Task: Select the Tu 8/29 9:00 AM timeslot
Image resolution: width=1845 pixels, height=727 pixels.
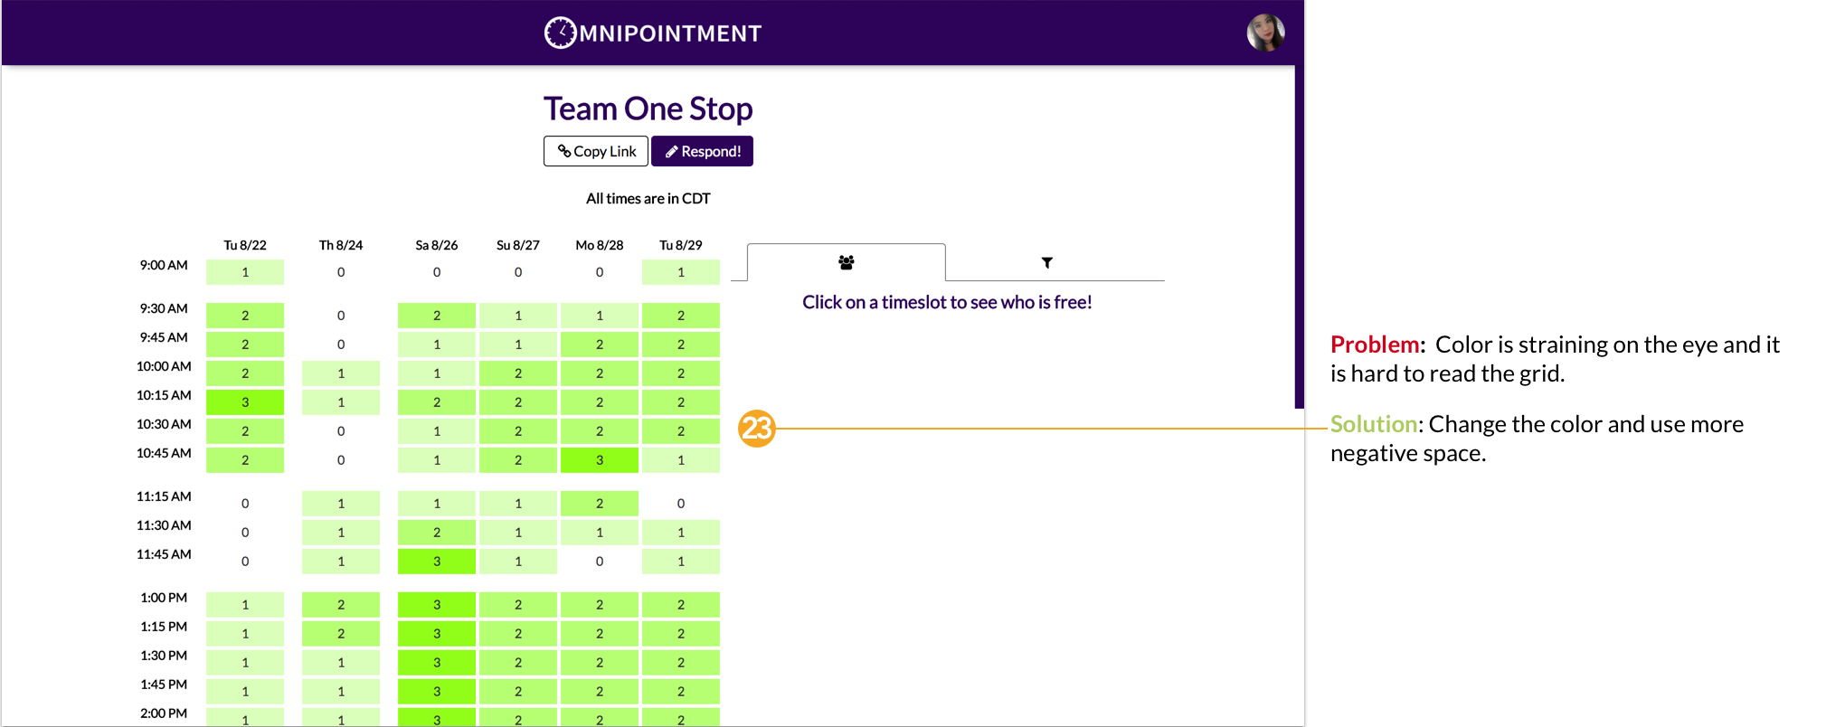Action: pyautogui.click(x=681, y=272)
